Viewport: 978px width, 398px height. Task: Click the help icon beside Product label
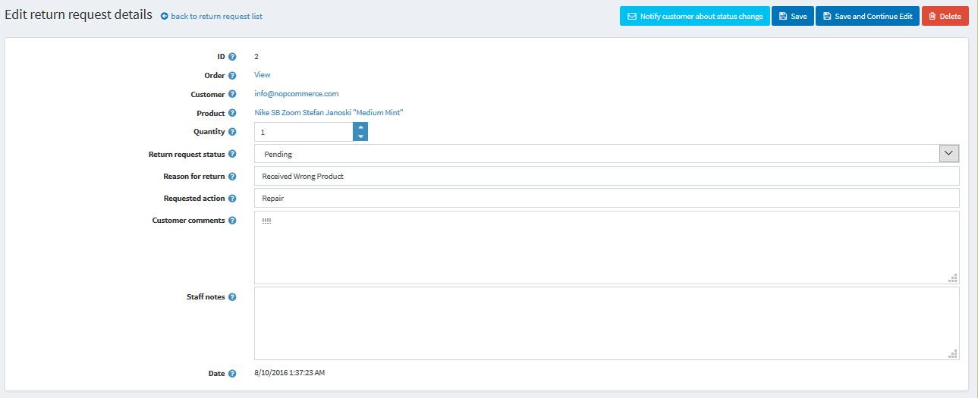232,114
